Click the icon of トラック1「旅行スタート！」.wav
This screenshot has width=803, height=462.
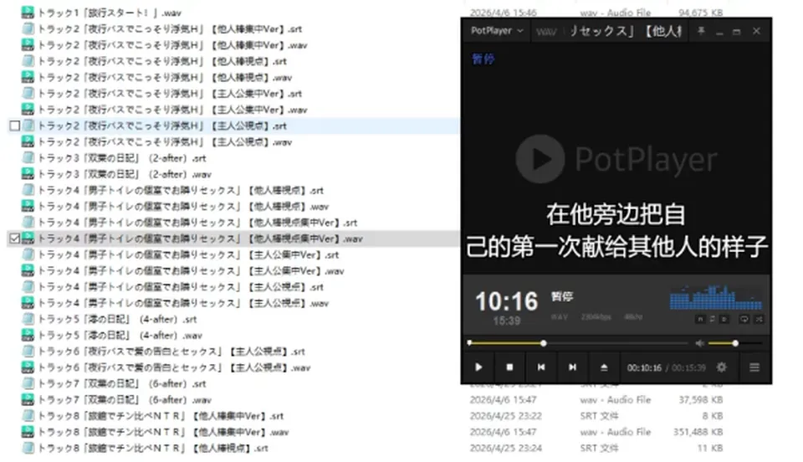click(x=28, y=13)
